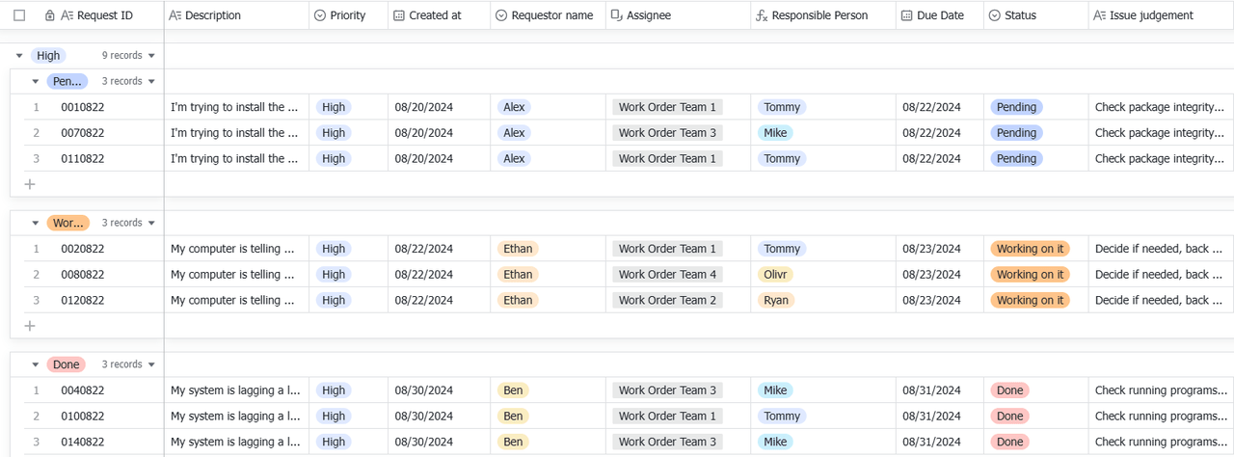This screenshot has height=457, width=1234.
Task: Click created date 08/20/2024 in row 0010822
Action: [x=423, y=107]
